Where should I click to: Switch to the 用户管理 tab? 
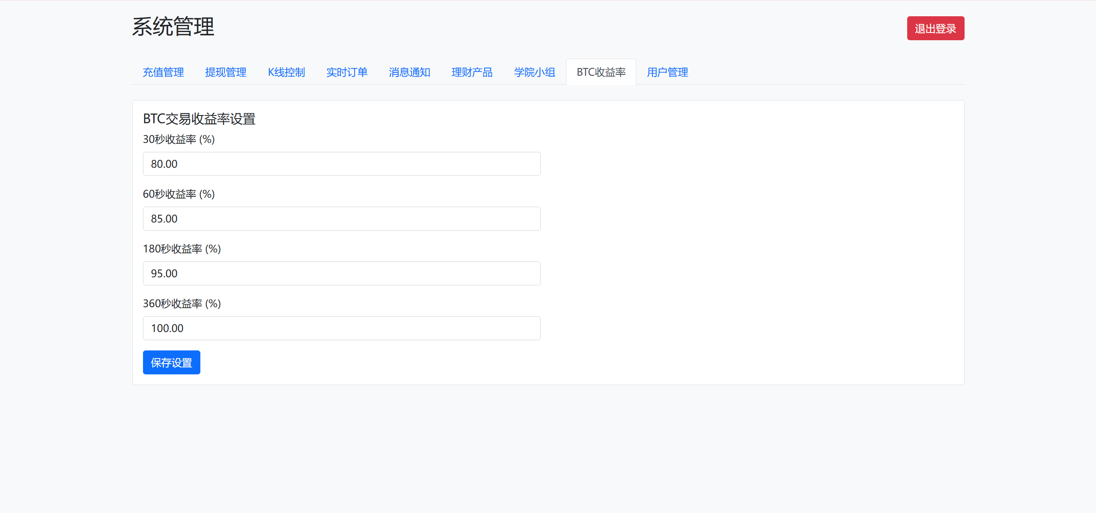667,72
